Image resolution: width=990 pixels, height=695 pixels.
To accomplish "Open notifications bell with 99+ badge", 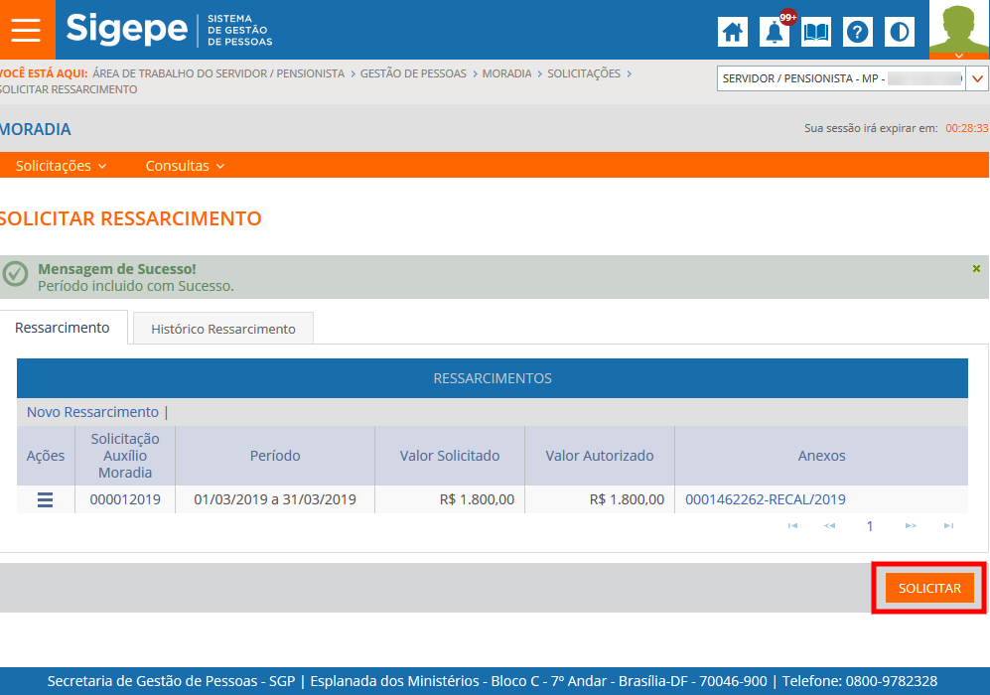I will pyautogui.click(x=775, y=32).
